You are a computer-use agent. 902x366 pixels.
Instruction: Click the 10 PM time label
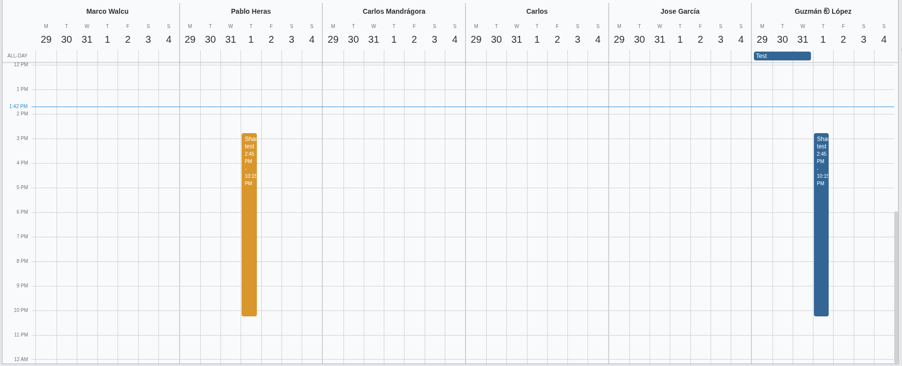tap(21, 310)
